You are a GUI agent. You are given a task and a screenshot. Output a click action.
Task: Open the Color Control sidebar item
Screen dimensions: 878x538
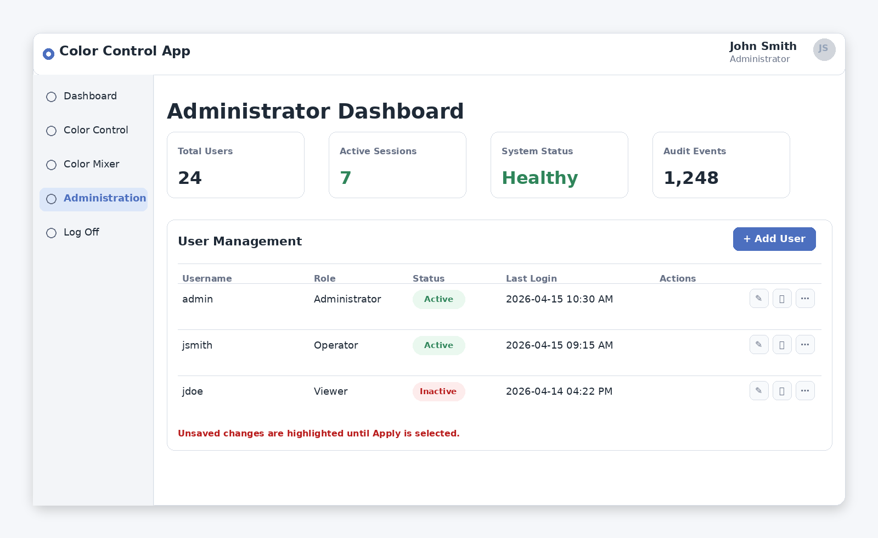pos(95,130)
